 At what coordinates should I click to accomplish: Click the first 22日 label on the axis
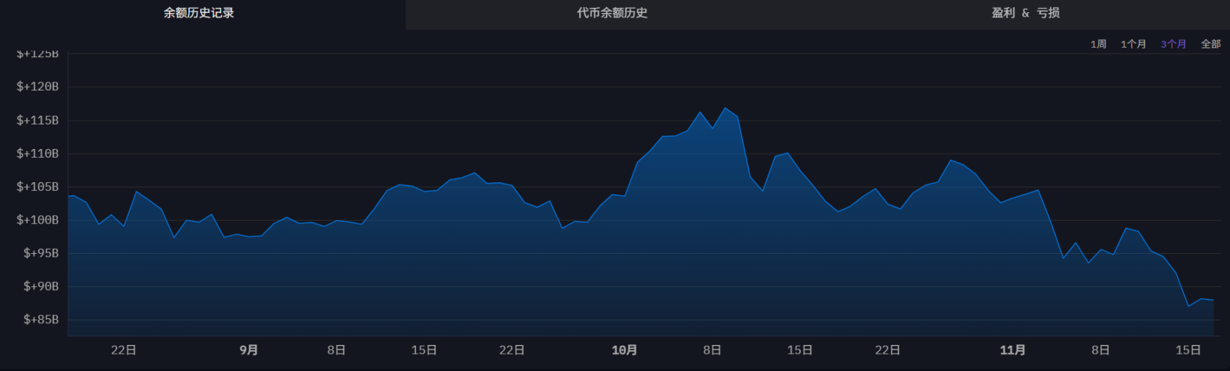click(x=124, y=350)
